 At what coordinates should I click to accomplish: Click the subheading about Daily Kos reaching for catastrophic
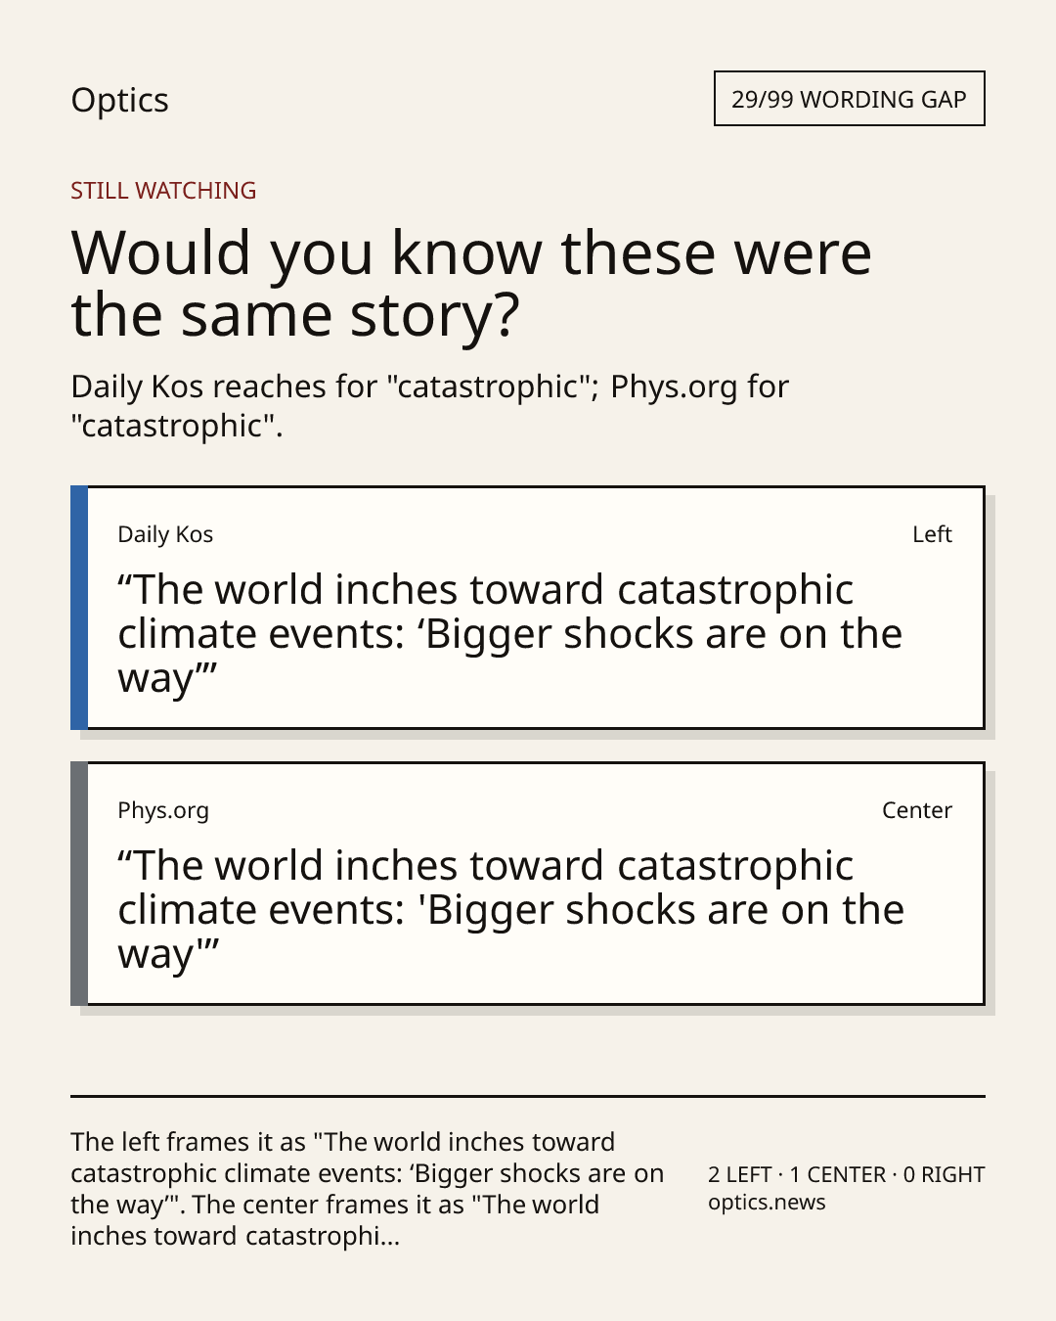pyautogui.click(x=429, y=406)
